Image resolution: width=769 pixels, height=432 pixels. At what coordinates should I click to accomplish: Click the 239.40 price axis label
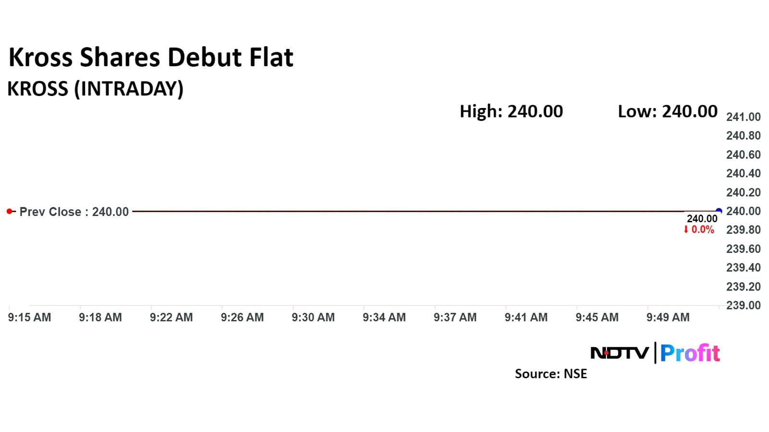click(x=743, y=268)
